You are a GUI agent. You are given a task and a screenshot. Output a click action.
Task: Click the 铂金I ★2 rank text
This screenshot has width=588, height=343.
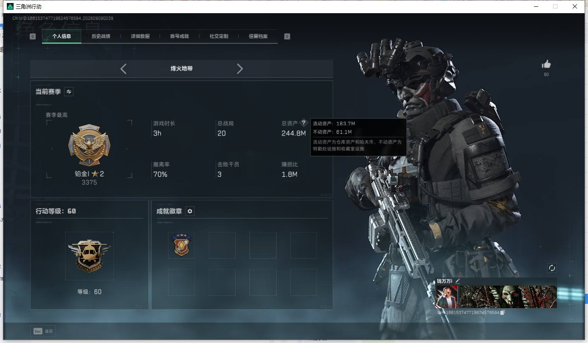pos(89,174)
